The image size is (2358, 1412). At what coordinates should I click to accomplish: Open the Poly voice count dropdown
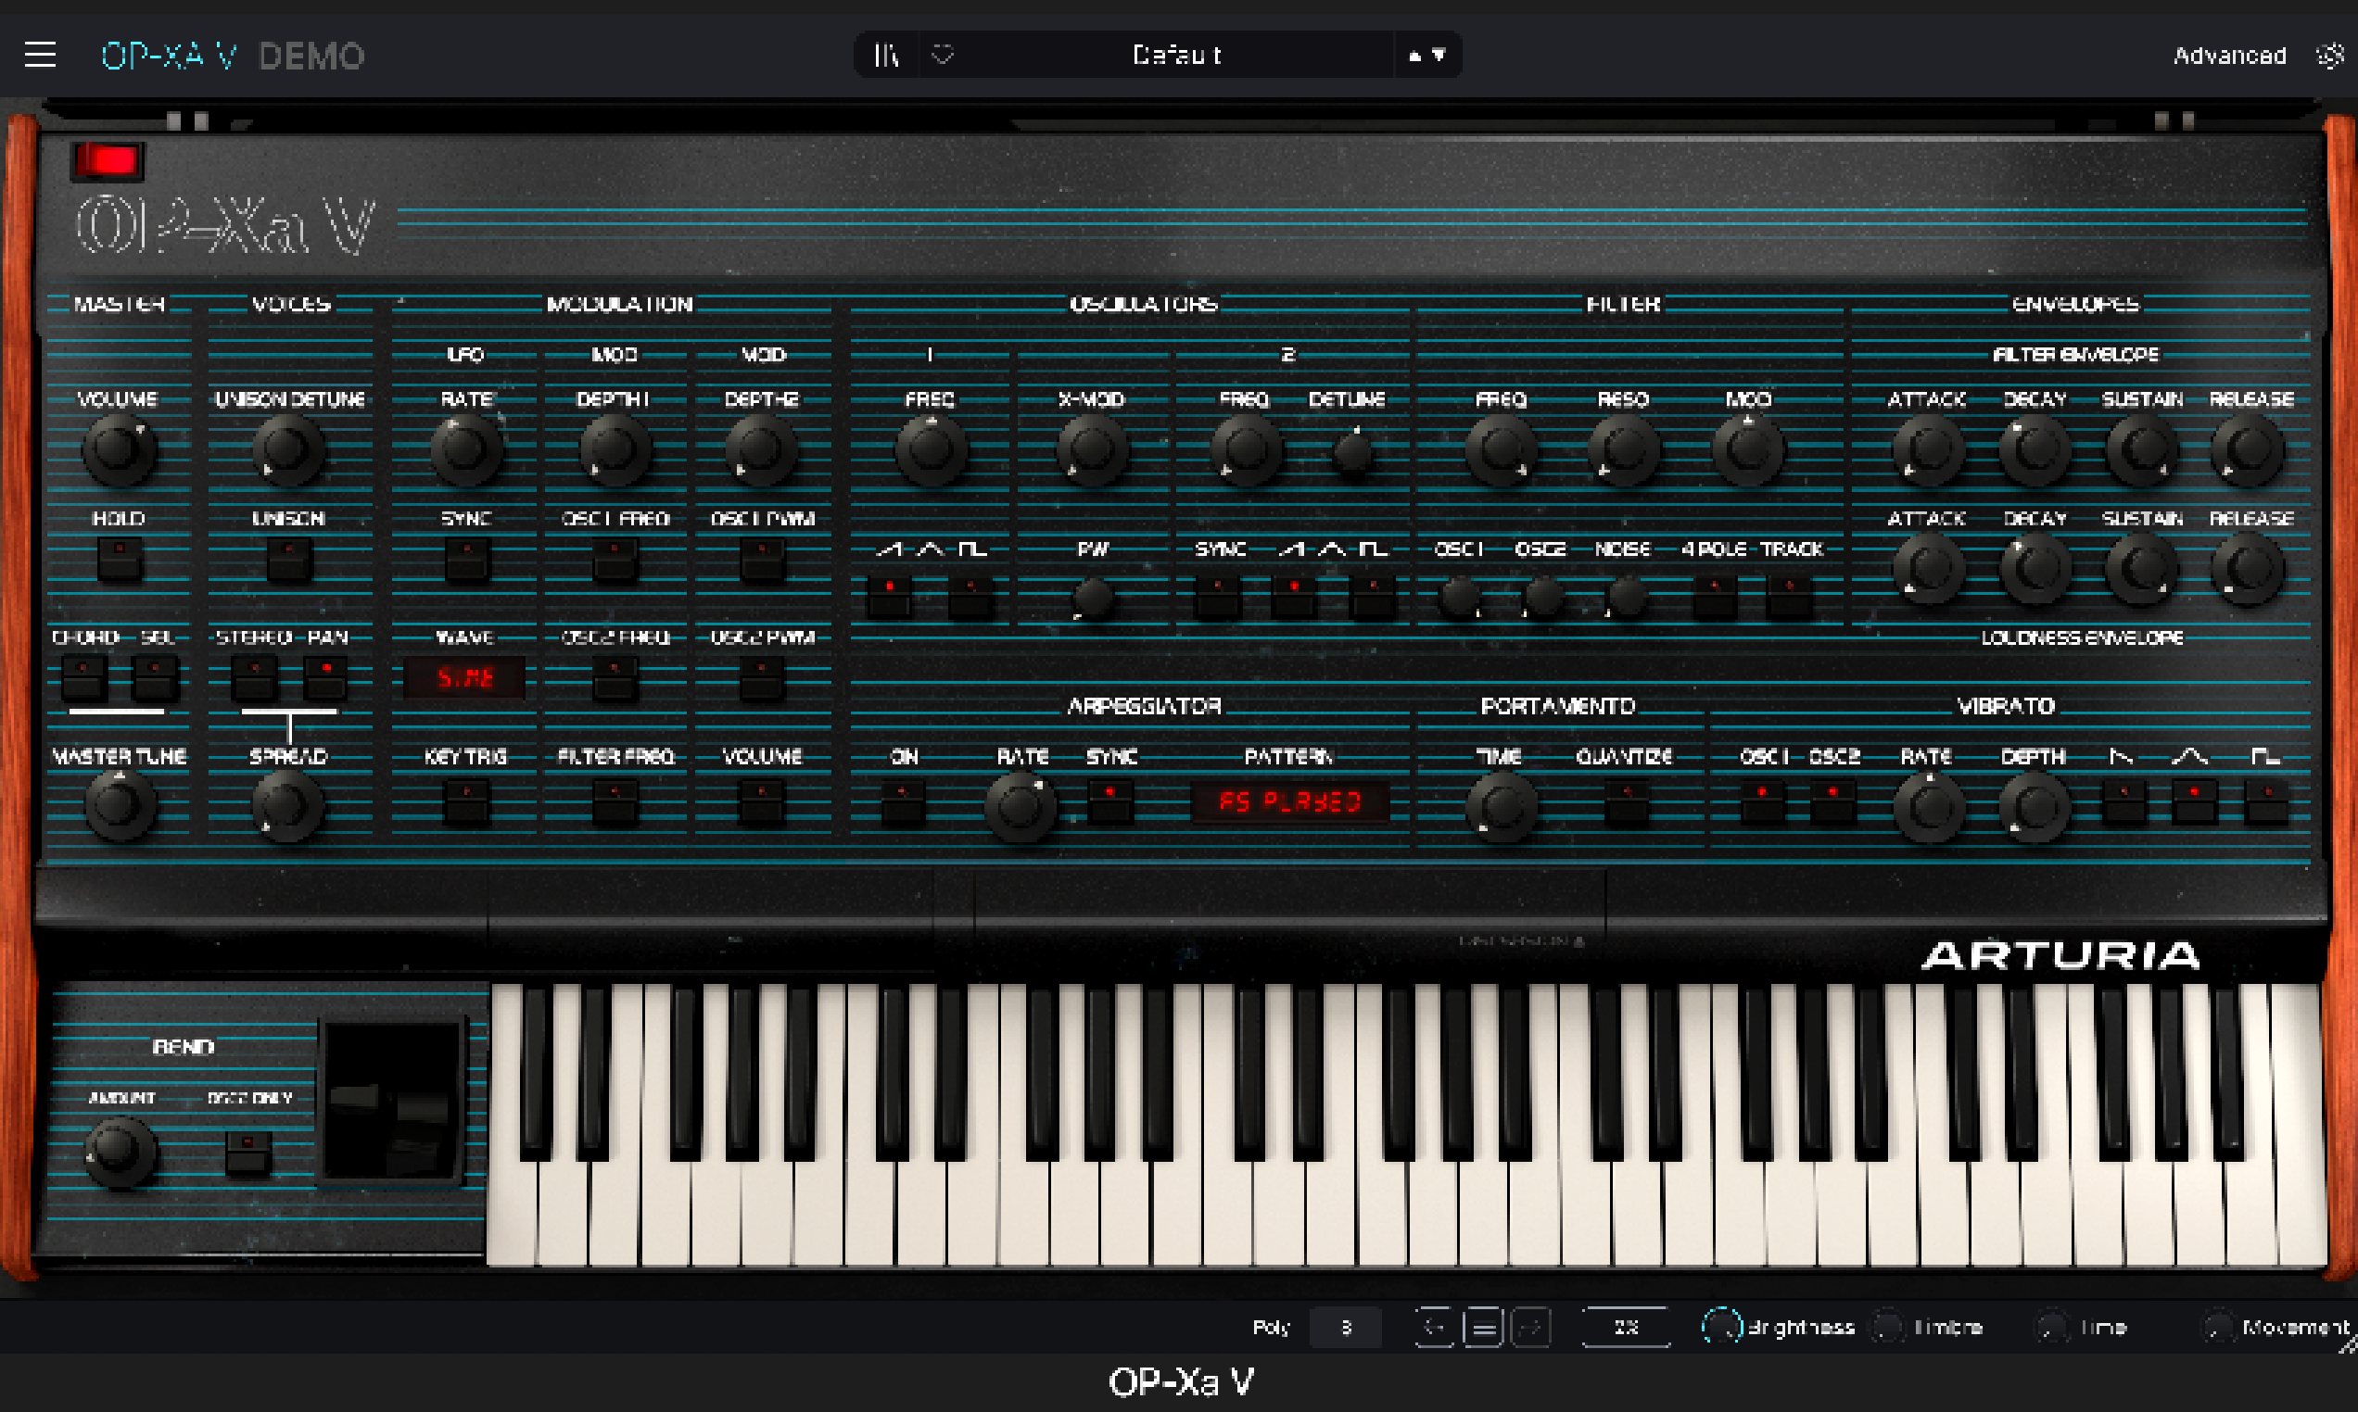click(x=1346, y=1327)
